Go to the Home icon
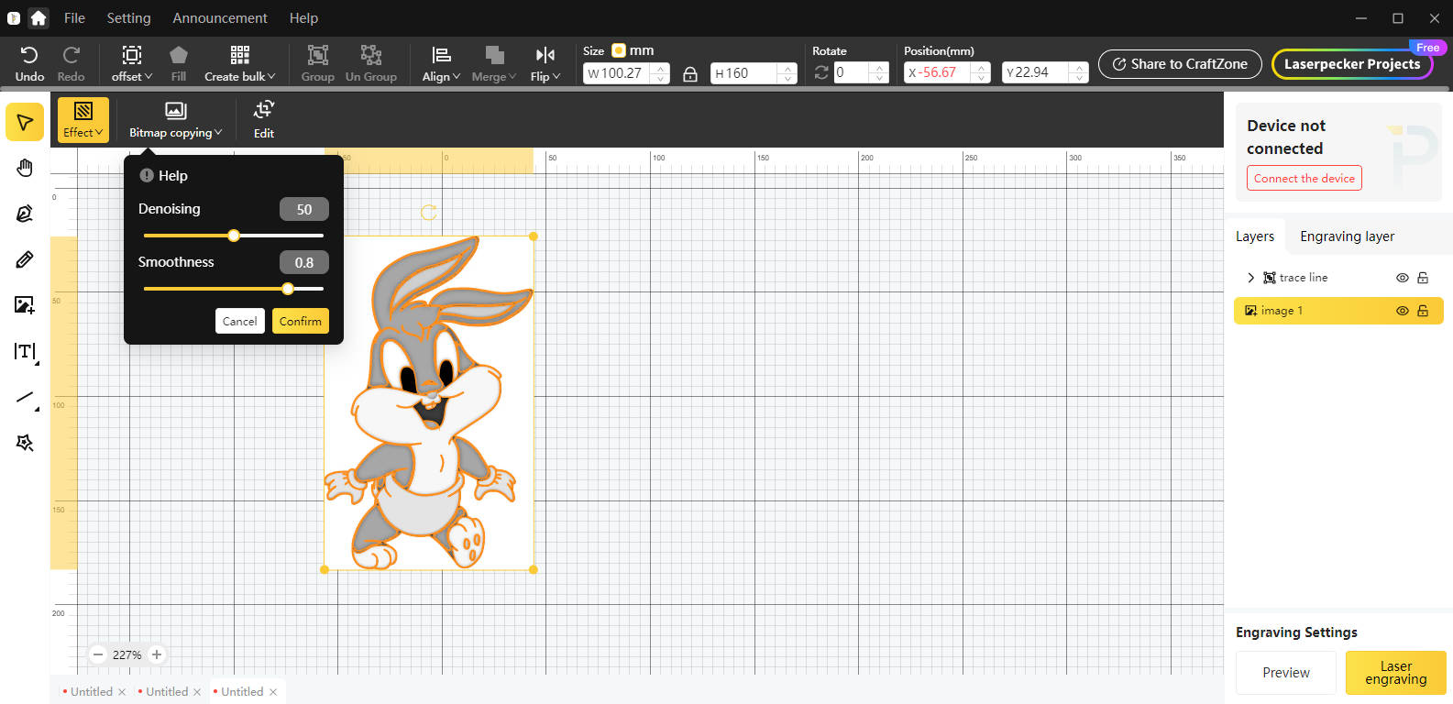Image resolution: width=1453 pixels, height=704 pixels. (39, 17)
